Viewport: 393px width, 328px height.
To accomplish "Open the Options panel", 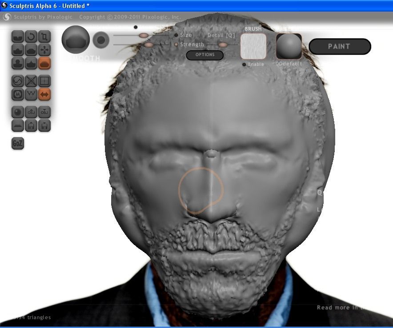I will click(205, 55).
